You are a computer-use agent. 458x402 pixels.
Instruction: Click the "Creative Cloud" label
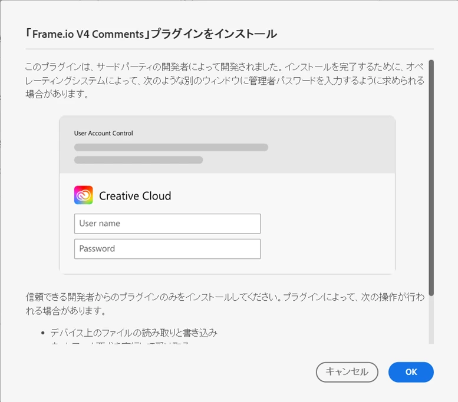pos(135,196)
